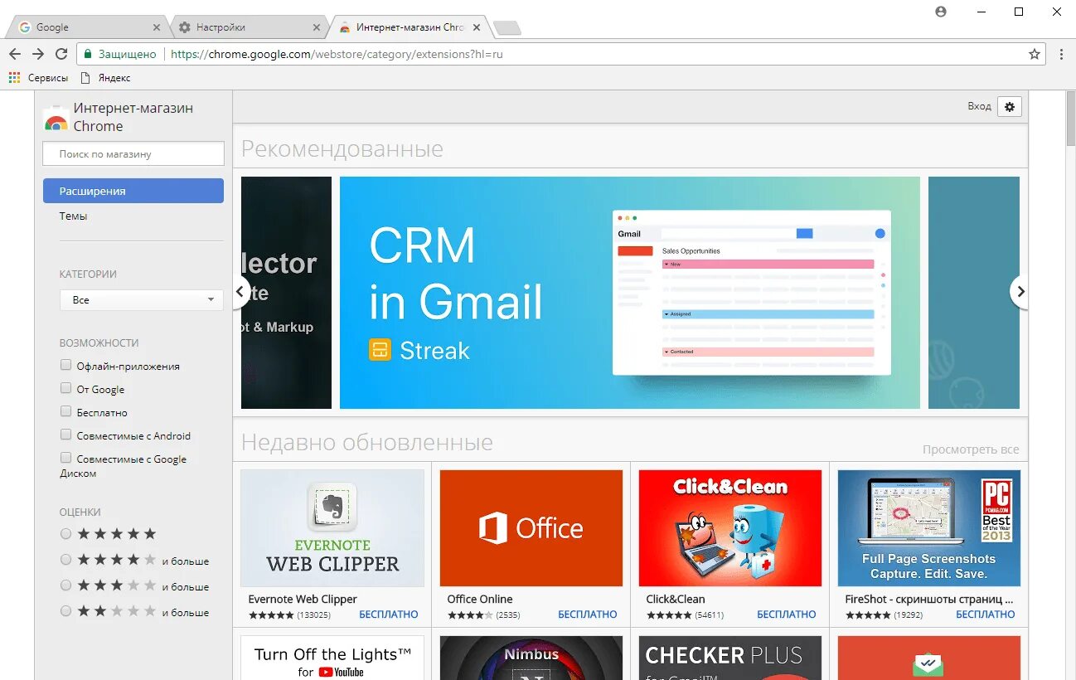Open a new tab with the tab button
This screenshot has width=1076, height=680.
[x=507, y=28]
